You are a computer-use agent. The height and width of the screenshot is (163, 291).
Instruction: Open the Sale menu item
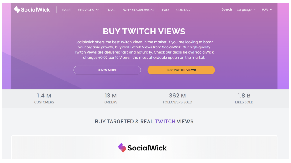click(66, 10)
